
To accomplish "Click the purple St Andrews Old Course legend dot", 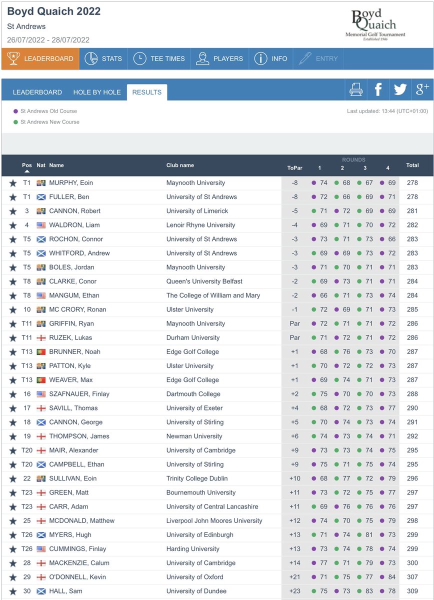I will (15, 111).
